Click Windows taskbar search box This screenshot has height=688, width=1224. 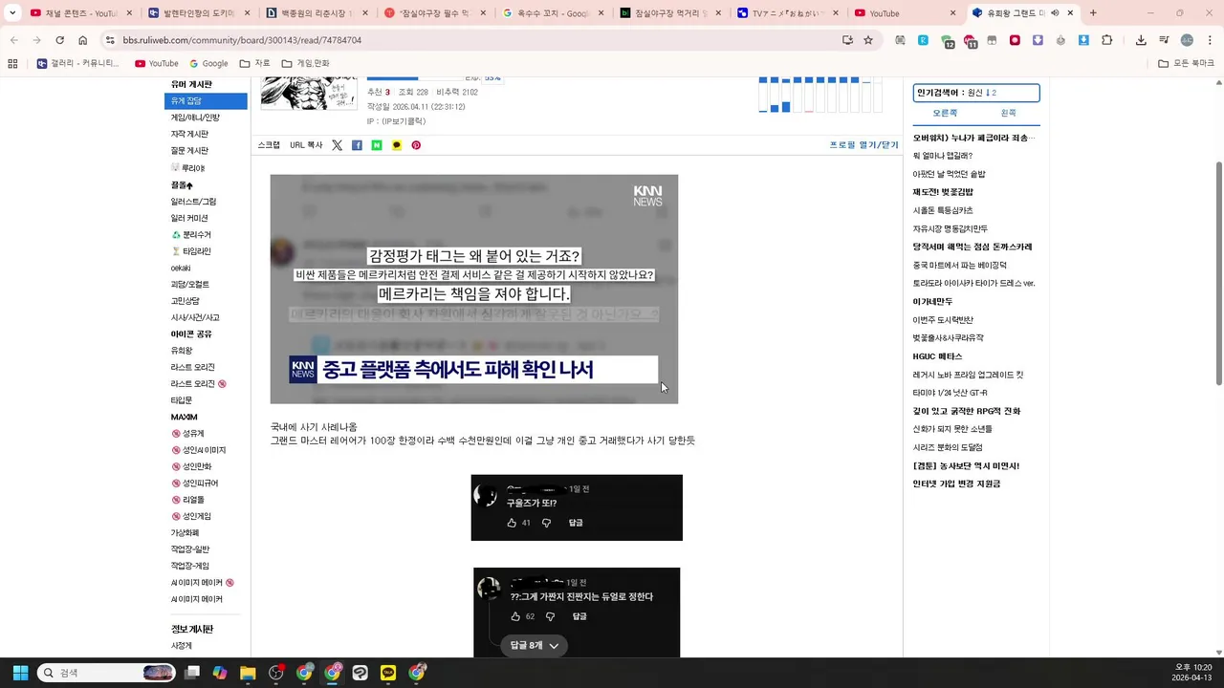click(106, 673)
